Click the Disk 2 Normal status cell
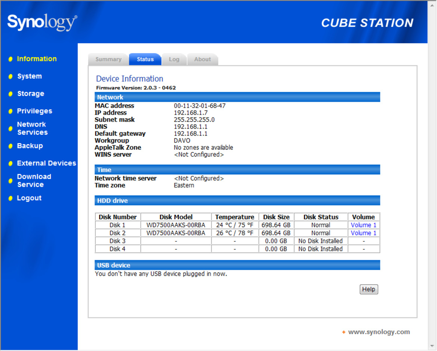 pyautogui.click(x=320, y=233)
